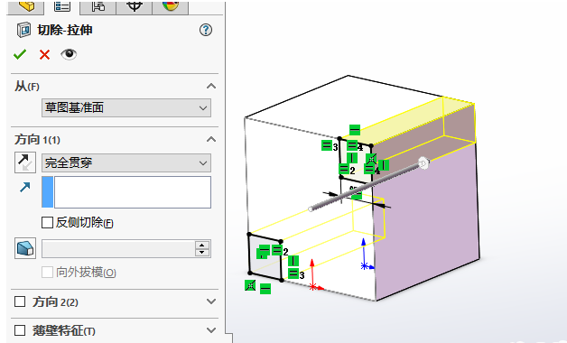Click the horizontal relation icon above upper square
Screen dimensions: 567x343
point(355,130)
